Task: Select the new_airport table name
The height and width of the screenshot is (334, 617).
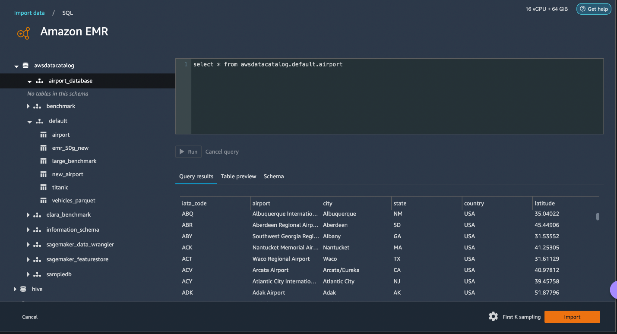Action: point(67,174)
